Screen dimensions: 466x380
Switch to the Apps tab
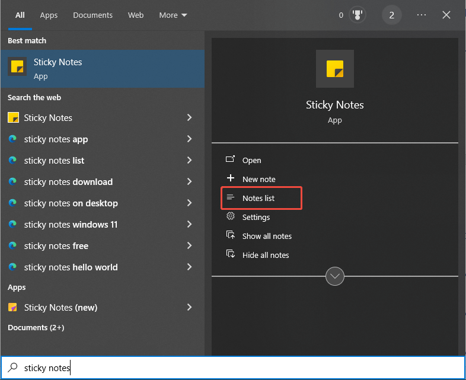(x=49, y=15)
